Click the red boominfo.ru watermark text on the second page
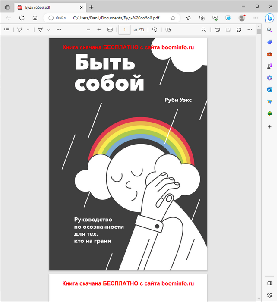 [x=128, y=283]
